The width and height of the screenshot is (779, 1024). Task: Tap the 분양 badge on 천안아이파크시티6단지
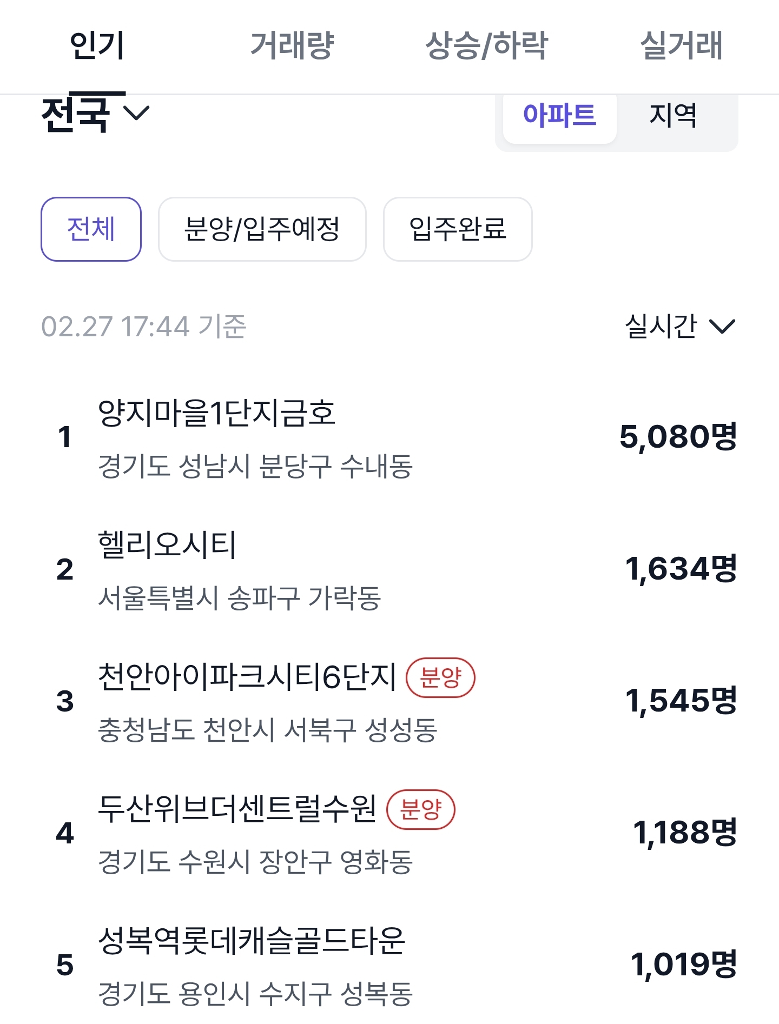click(440, 677)
